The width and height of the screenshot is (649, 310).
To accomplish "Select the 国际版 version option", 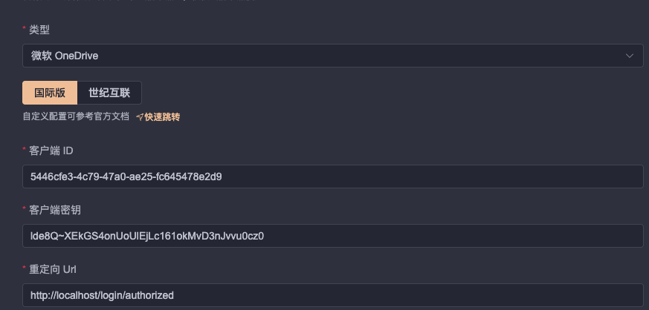I will [50, 93].
